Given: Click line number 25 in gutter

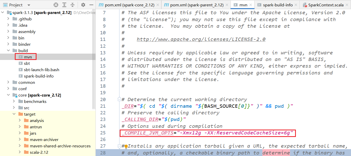Looking at the screenshot, I should (x=103, y=133).
